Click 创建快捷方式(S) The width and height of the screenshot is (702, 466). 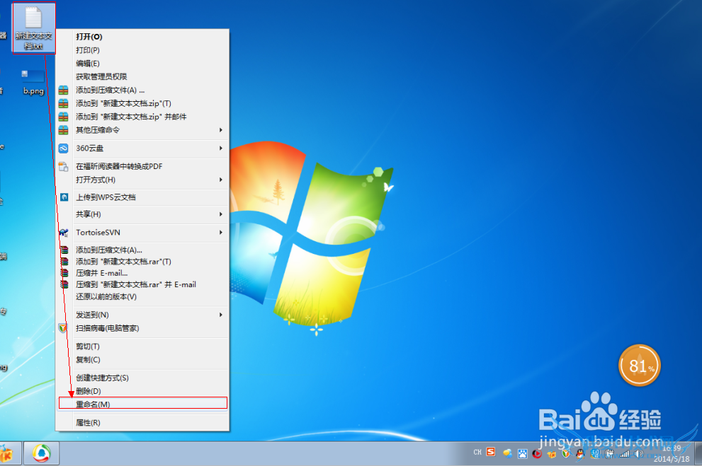(142, 378)
